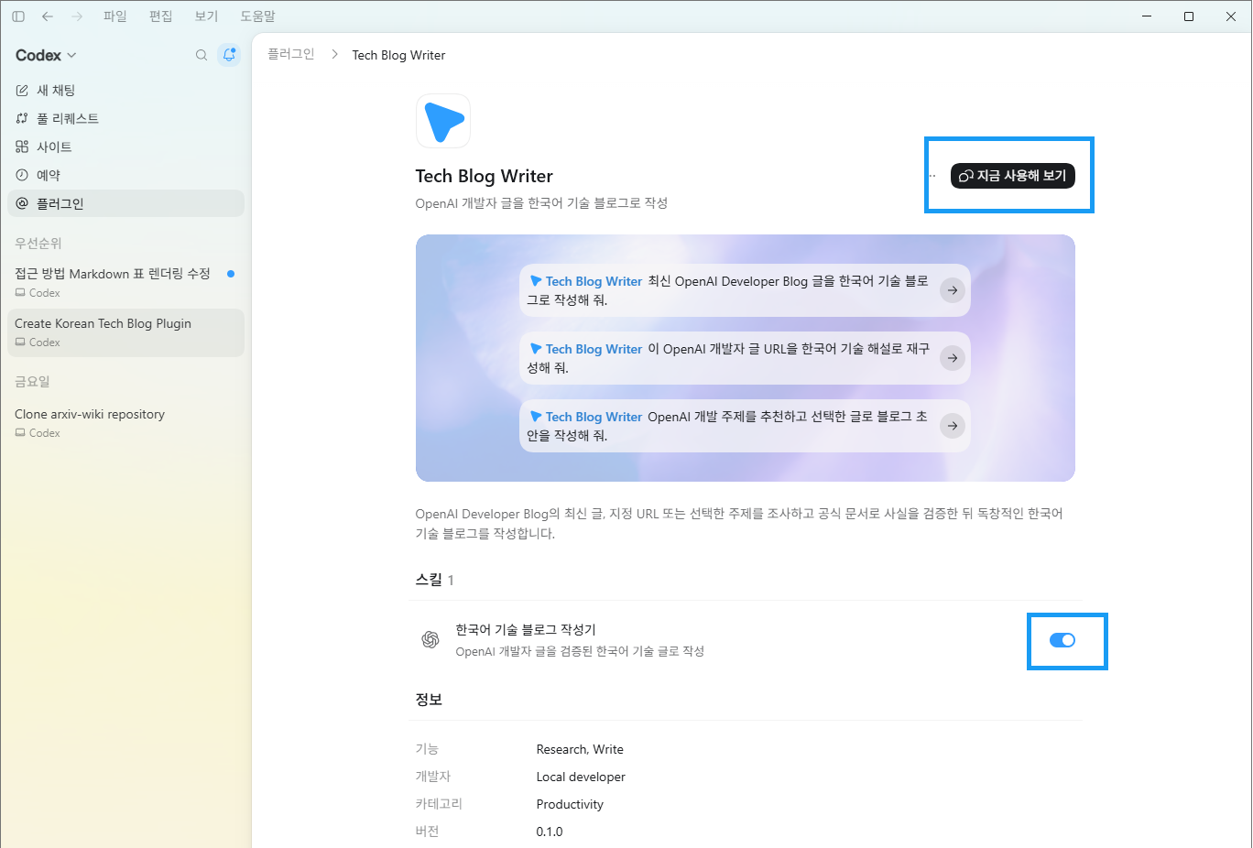Click the Tech Blog Writer breadcrumb
The width and height of the screenshot is (1253, 848).
(x=398, y=55)
